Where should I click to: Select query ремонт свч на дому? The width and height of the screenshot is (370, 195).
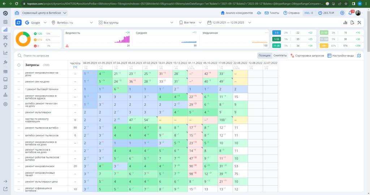pos(37,81)
